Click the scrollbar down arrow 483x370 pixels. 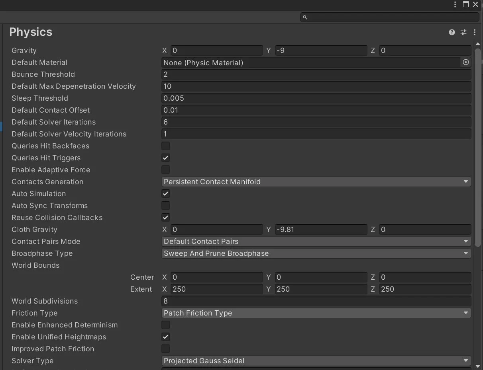(478, 366)
